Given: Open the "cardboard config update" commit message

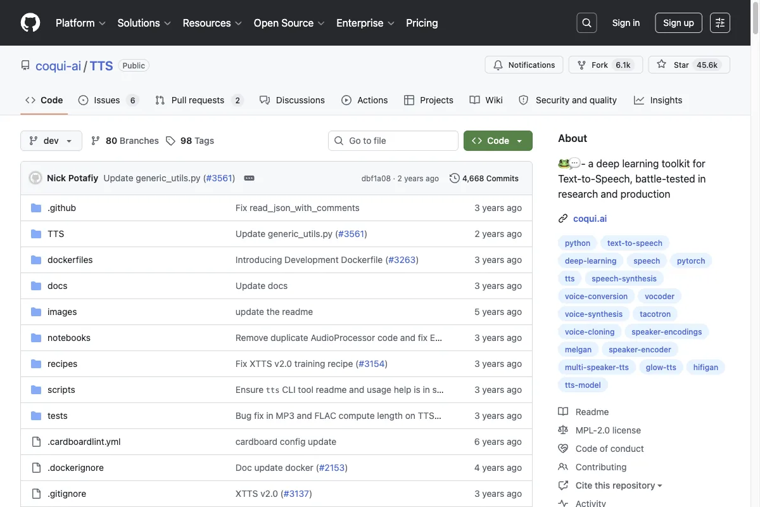Looking at the screenshot, I should point(286,442).
